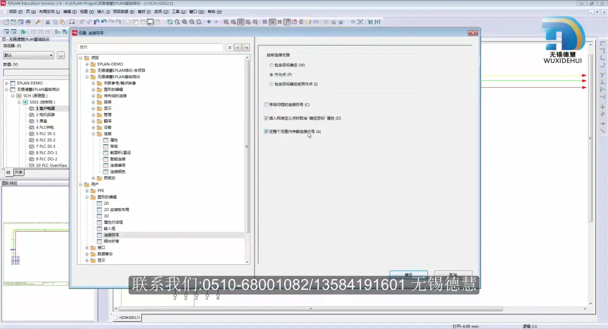
Task: Open the 插入 (I) menu
Action: (x=103, y=12)
